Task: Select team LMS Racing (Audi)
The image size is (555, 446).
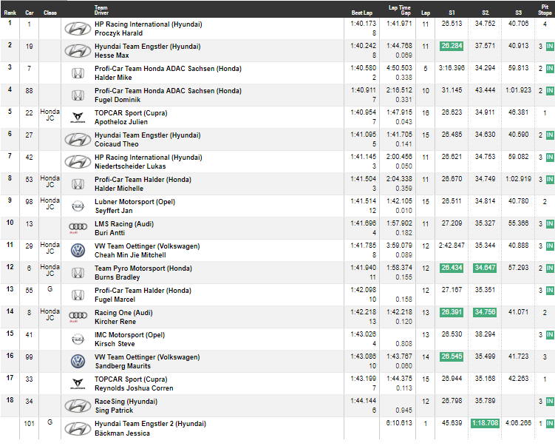Action: pyautogui.click(x=124, y=224)
